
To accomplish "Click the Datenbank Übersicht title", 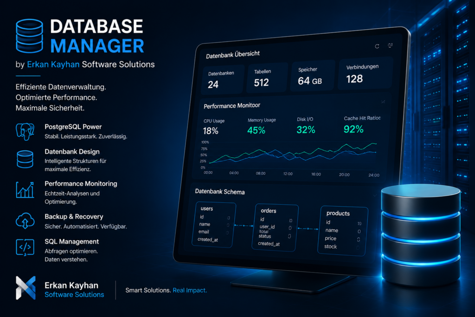I will pos(233,55).
